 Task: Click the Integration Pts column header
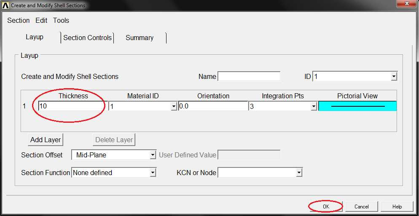(283, 96)
